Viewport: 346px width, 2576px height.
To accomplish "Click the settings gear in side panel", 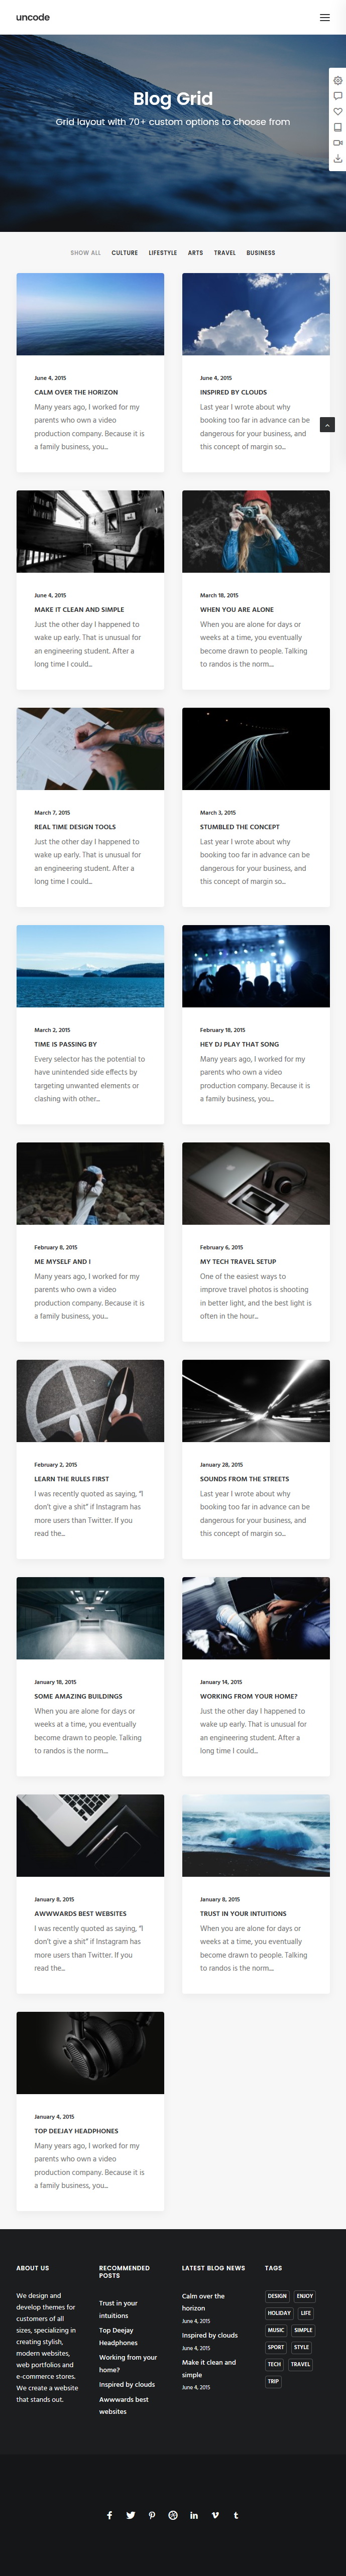I will [x=337, y=81].
